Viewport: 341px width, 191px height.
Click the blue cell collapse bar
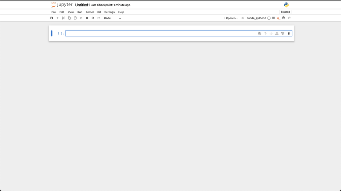52,33
